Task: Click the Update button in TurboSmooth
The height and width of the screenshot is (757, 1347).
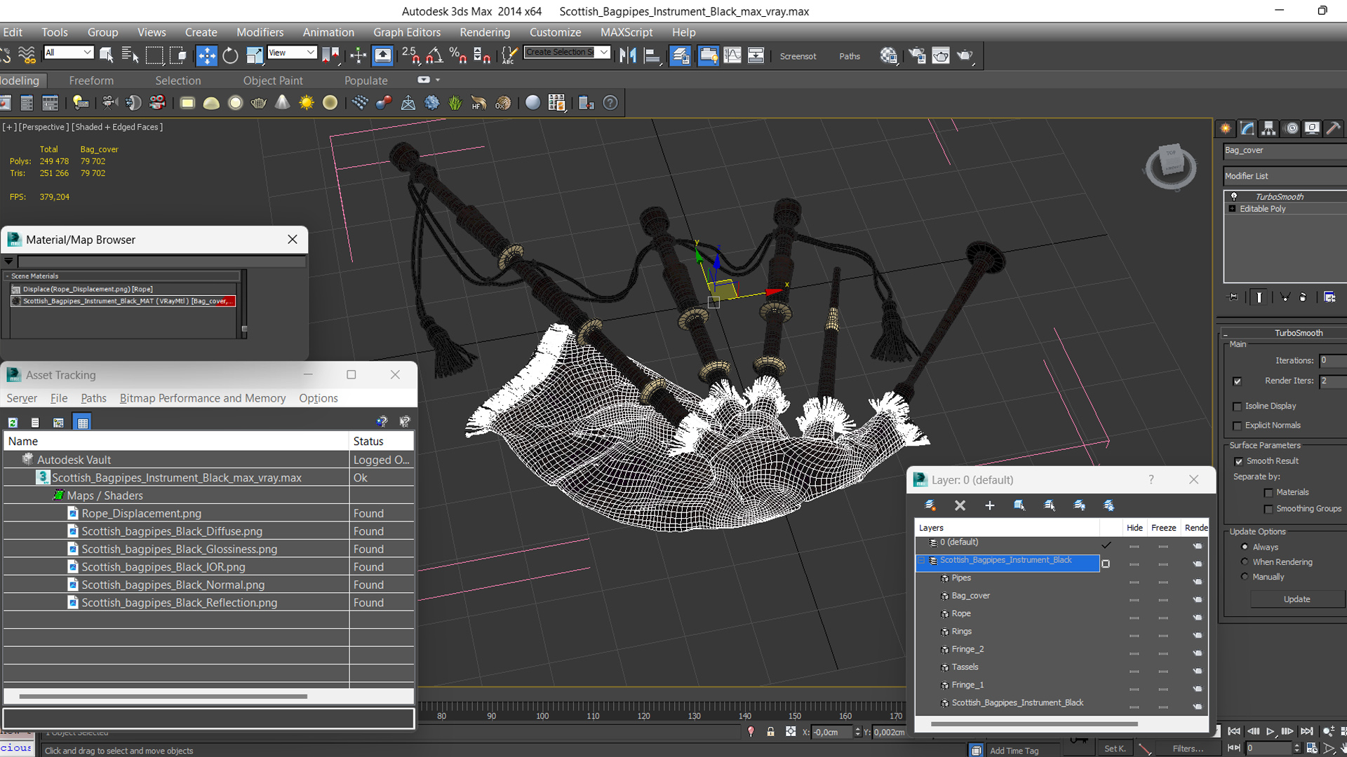Action: coord(1296,599)
